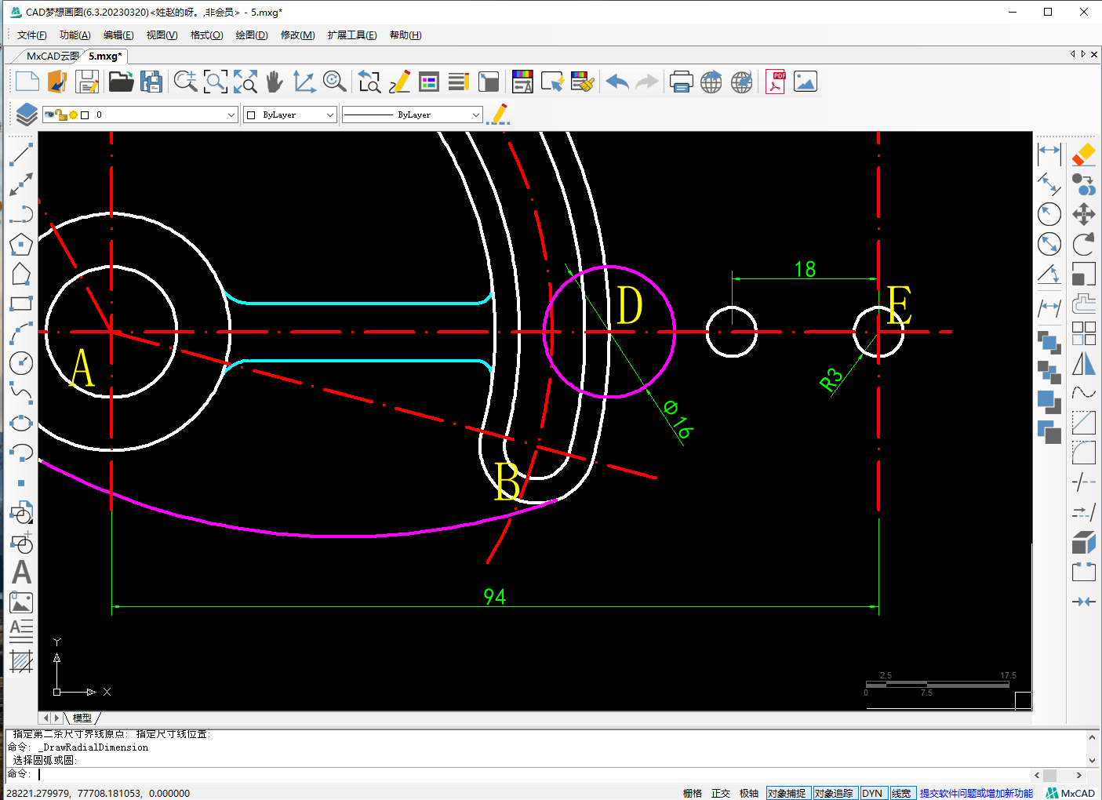The width and height of the screenshot is (1102, 800).
Task: Expand the layer 0 dropdown
Action: coord(231,115)
